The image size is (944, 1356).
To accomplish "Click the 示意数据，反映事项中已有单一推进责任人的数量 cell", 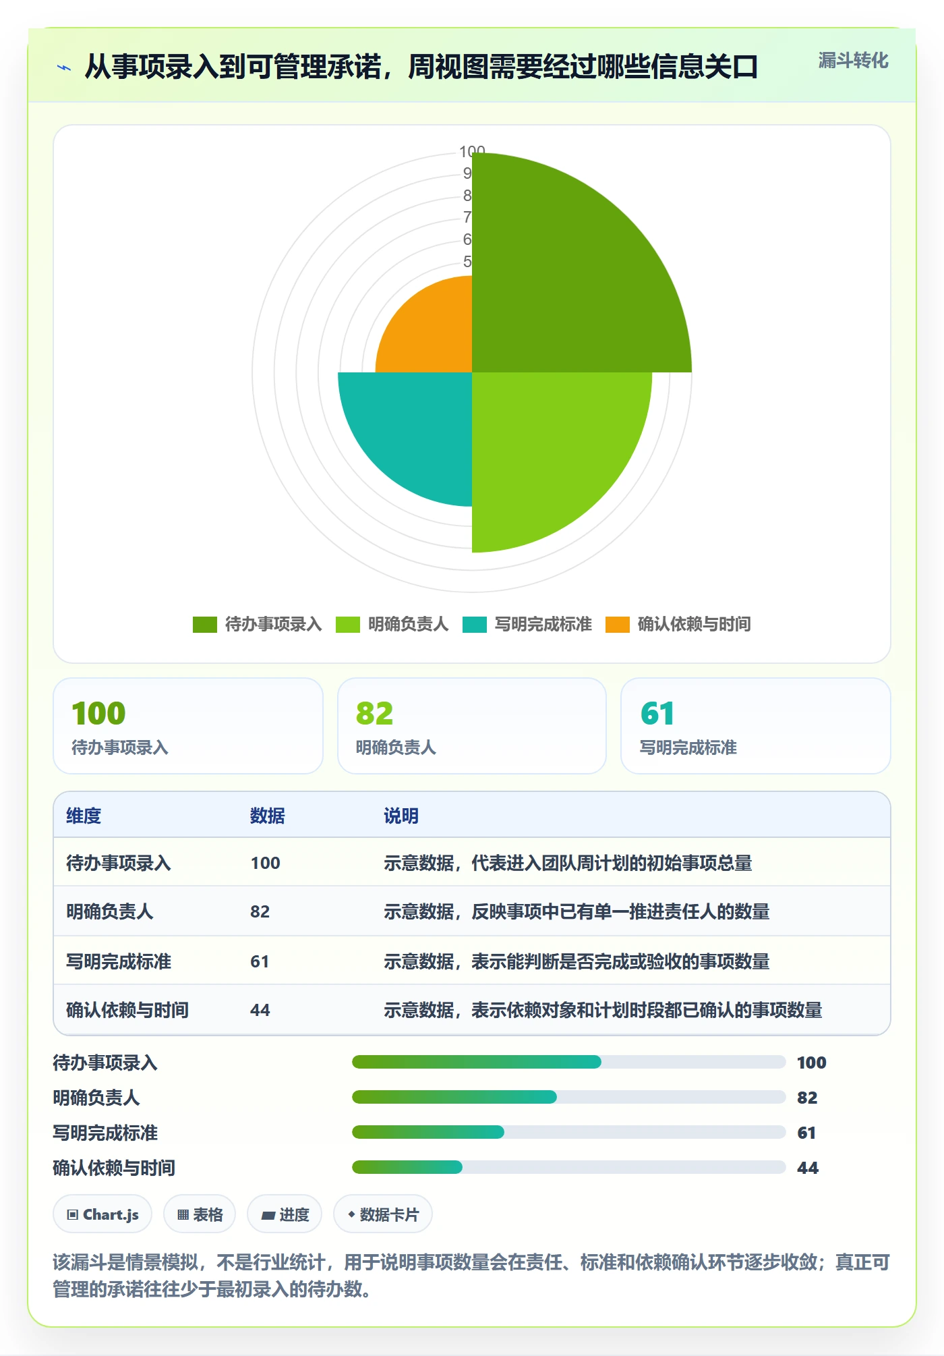I will pos(577,911).
